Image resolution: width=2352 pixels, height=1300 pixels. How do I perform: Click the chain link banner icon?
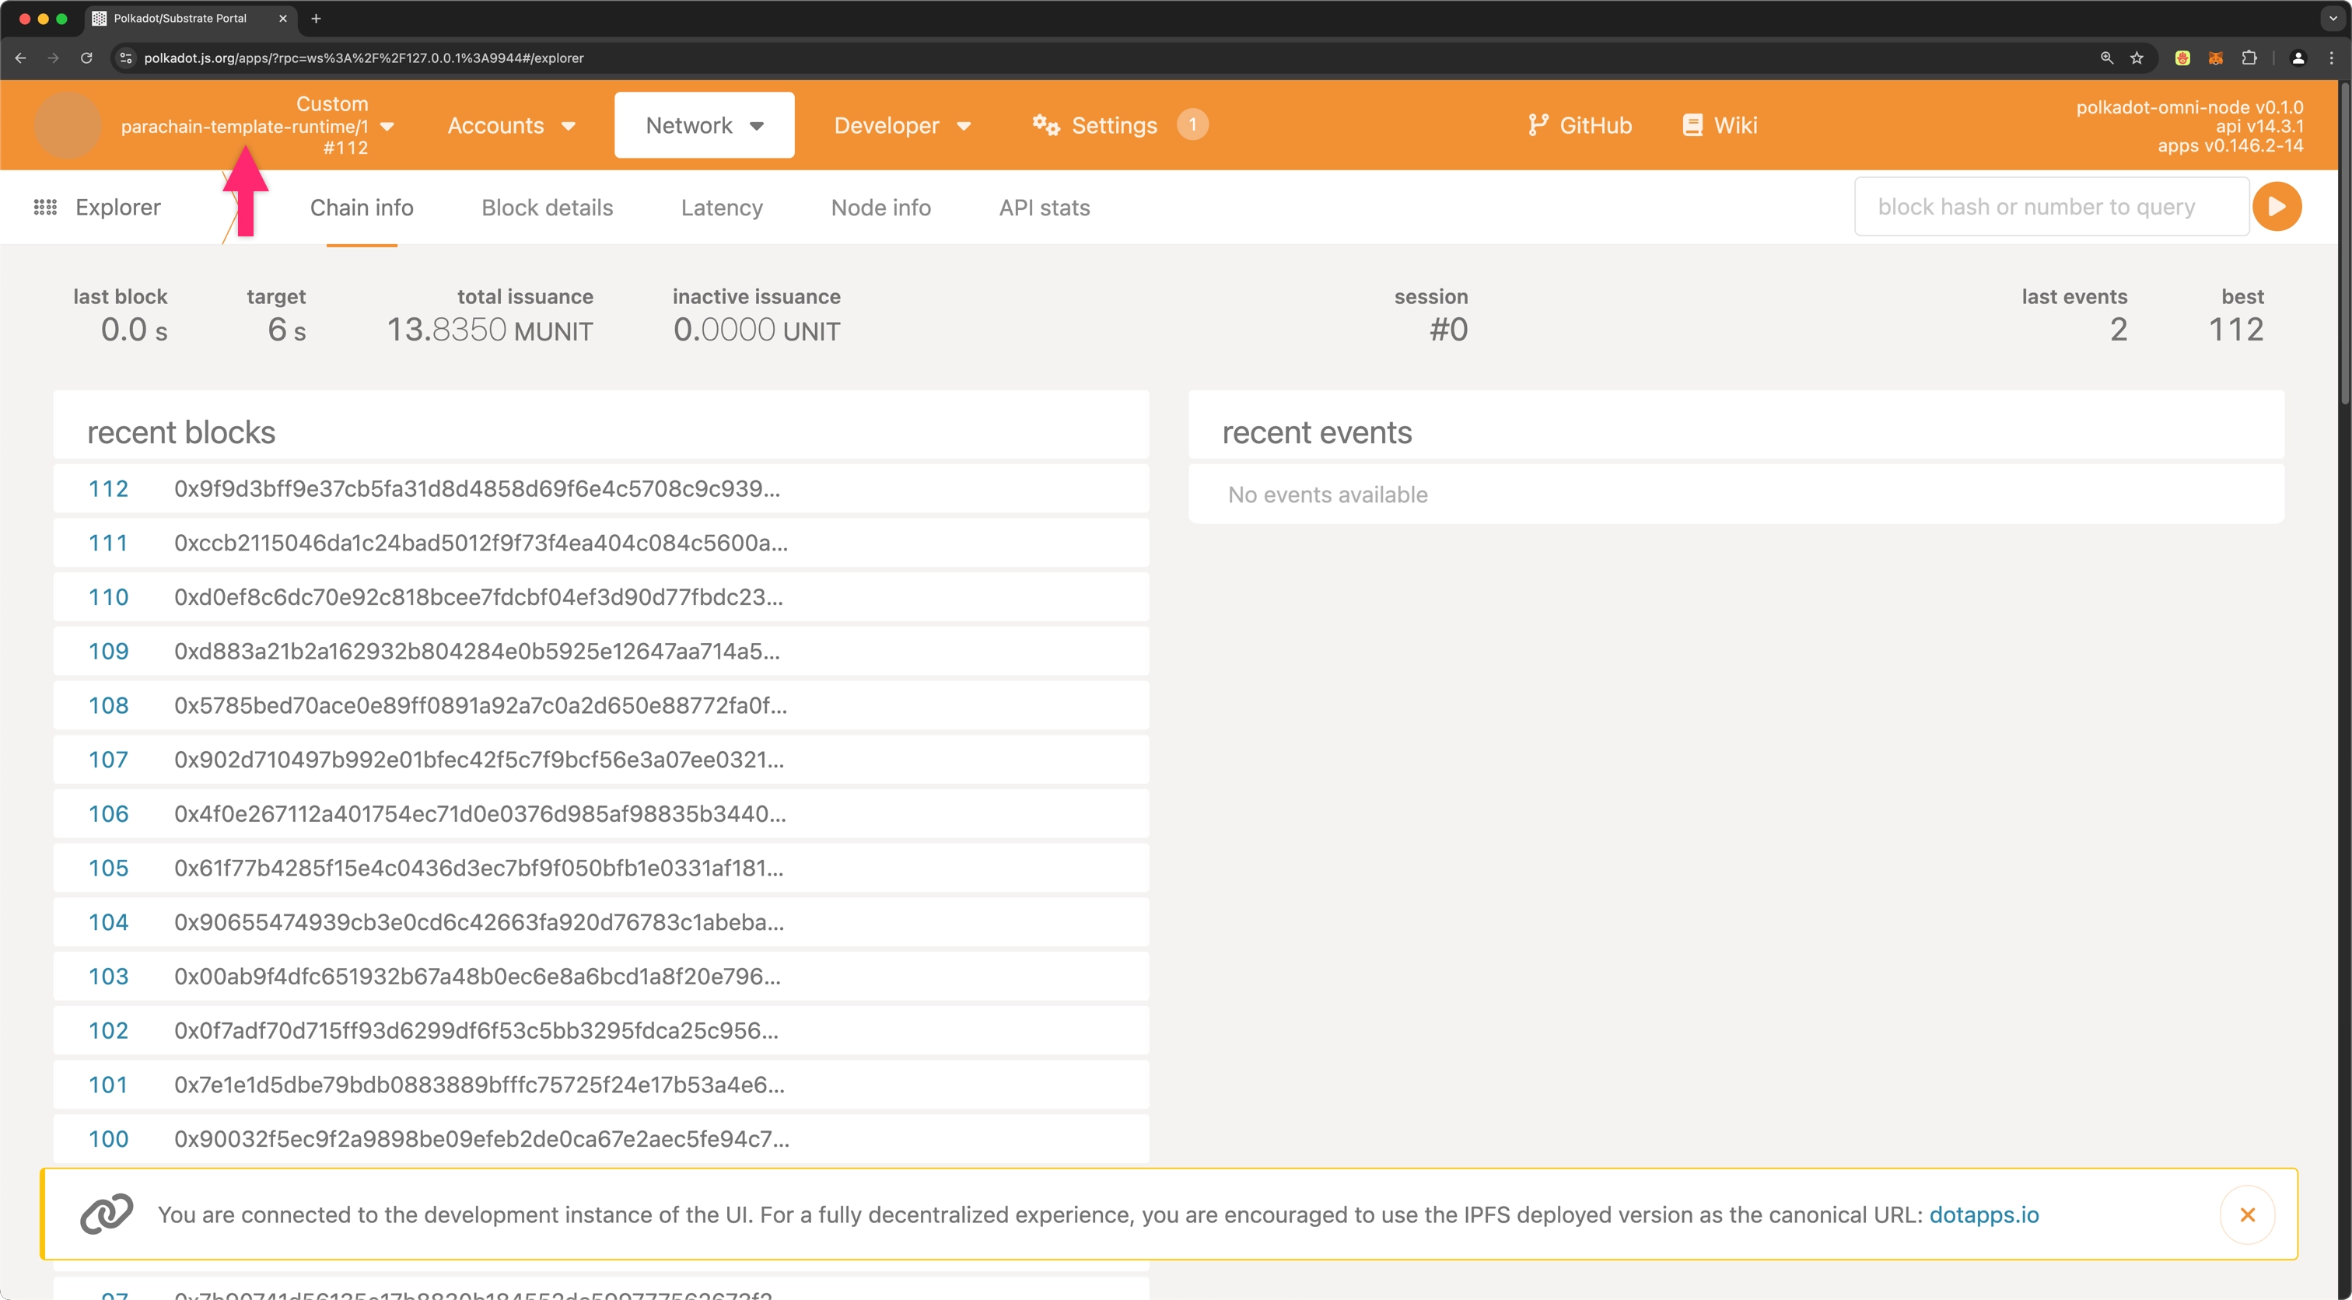click(106, 1214)
